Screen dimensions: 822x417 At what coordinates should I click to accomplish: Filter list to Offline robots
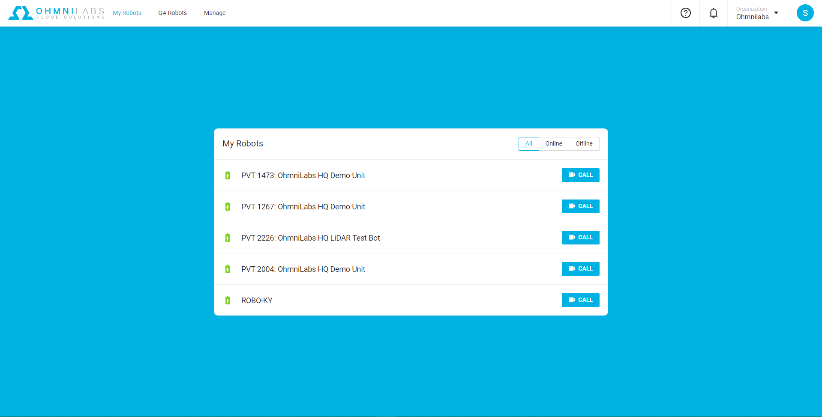pos(584,144)
